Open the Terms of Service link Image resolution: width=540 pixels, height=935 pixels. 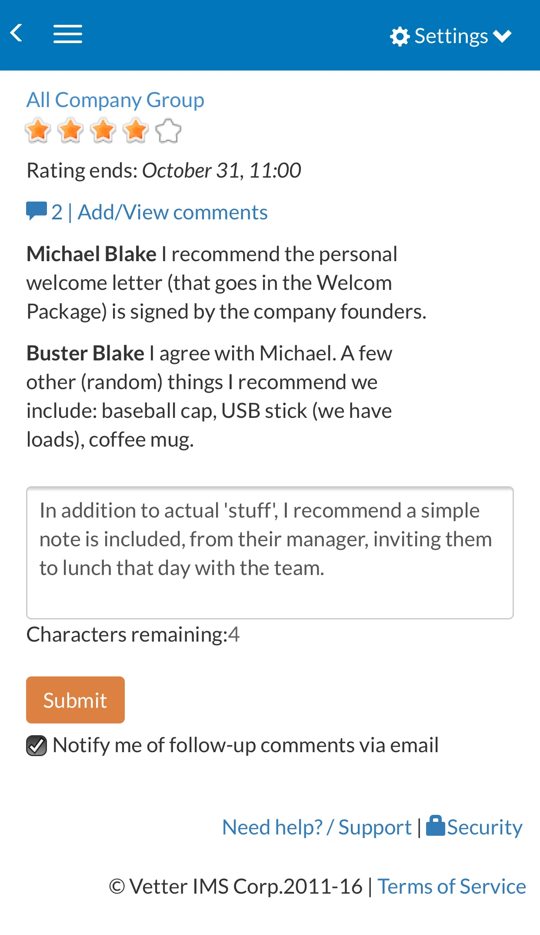[x=451, y=886]
